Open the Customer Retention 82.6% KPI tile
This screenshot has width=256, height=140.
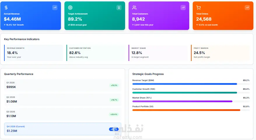pyautogui.click(x=96, y=53)
